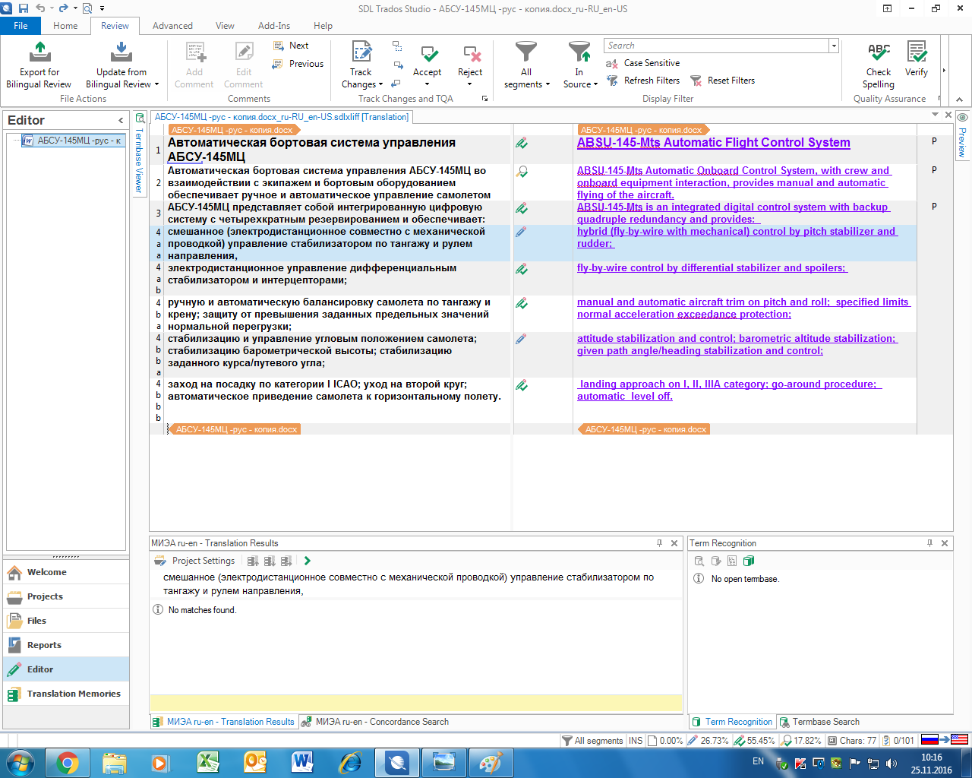Expand the Reject dropdown arrow
The image size is (972, 778).
point(469,84)
